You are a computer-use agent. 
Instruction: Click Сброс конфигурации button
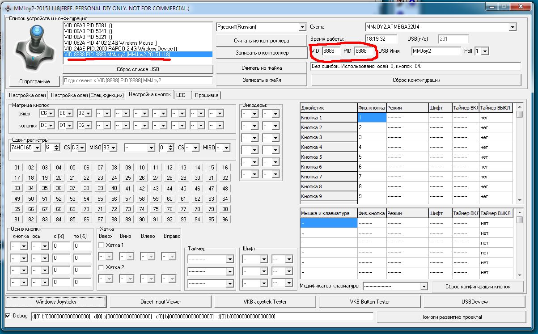click(416, 80)
